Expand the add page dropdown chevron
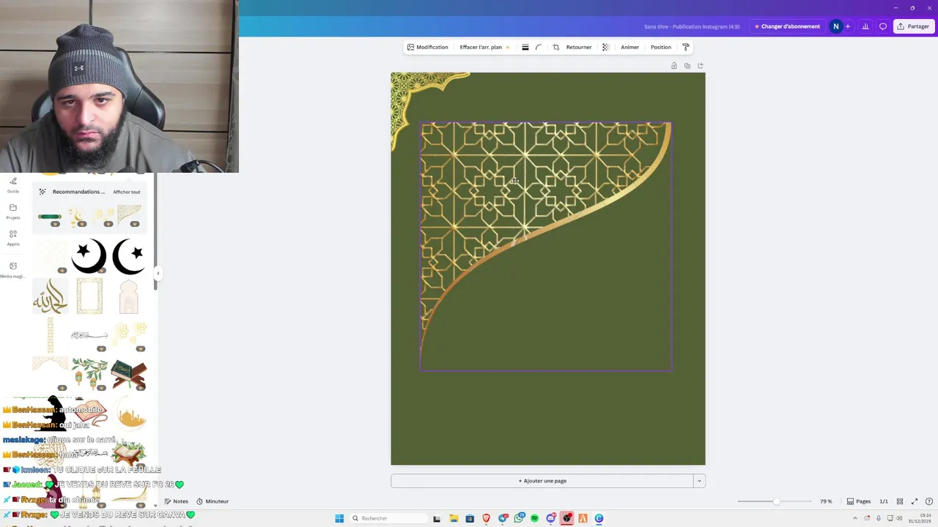This screenshot has height=527, width=938. tap(699, 481)
